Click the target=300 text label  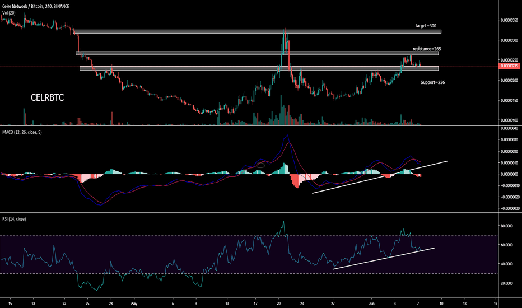[x=426, y=26]
